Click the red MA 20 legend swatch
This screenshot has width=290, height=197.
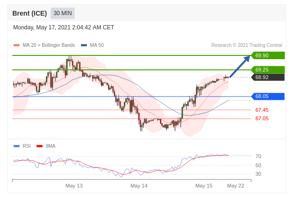[17, 45]
